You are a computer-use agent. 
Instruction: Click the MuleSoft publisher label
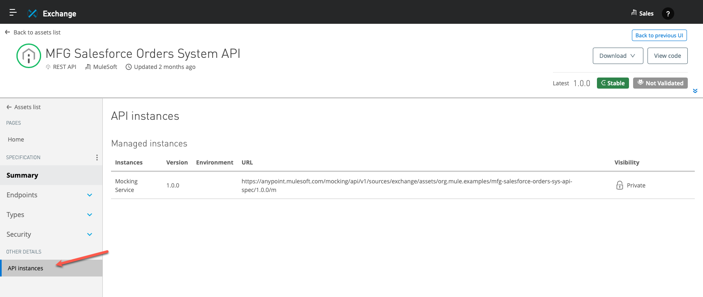[x=105, y=67]
